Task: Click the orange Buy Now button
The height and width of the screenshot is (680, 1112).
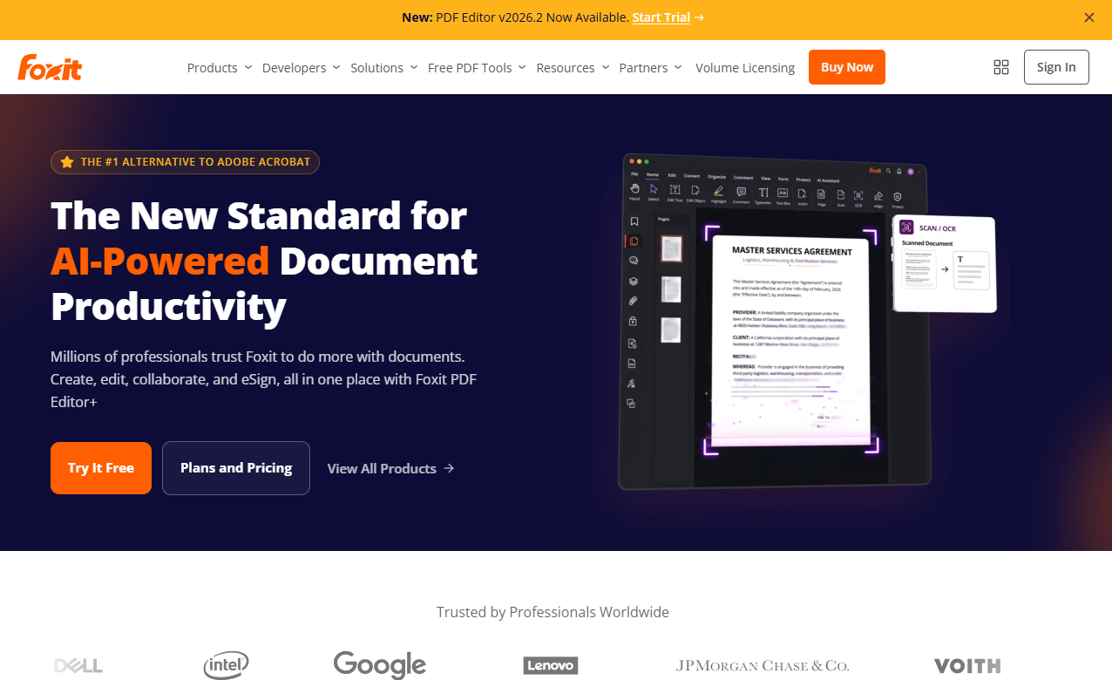Action: click(x=847, y=67)
